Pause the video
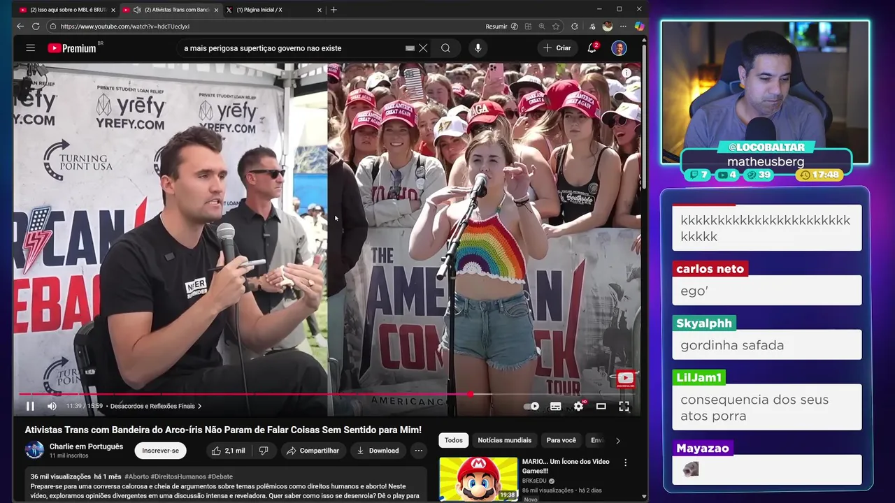 point(30,406)
